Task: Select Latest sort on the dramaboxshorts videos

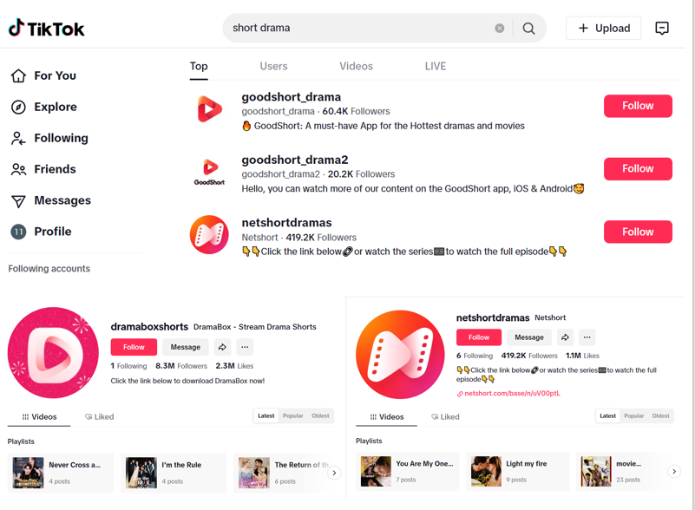Action: click(266, 415)
